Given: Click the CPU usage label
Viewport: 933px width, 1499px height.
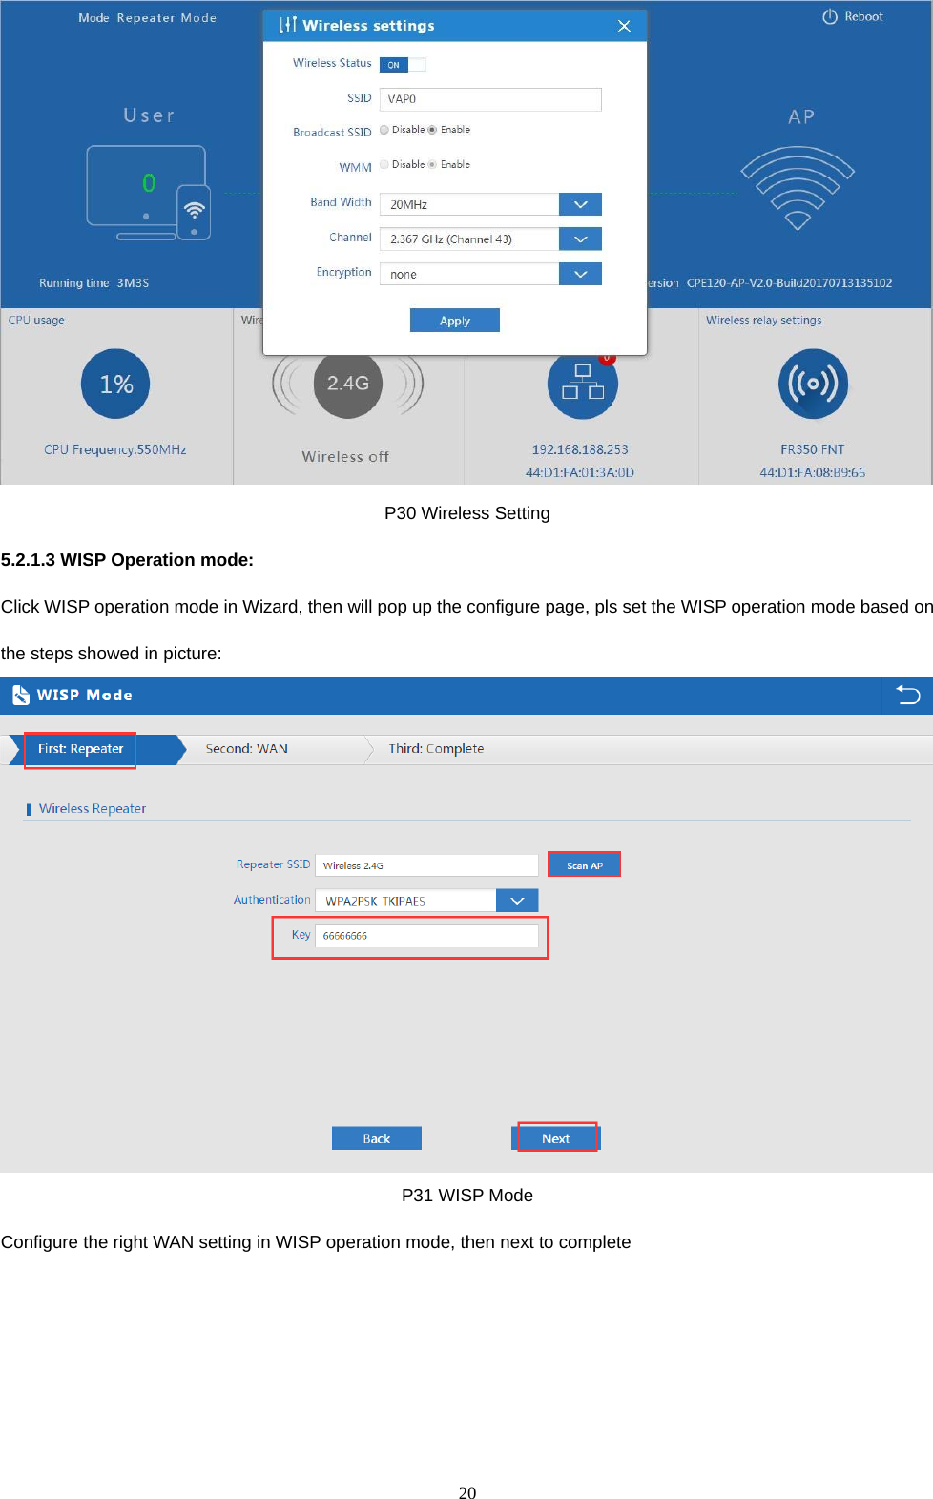Looking at the screenshot, I should (x=36, y=321).
